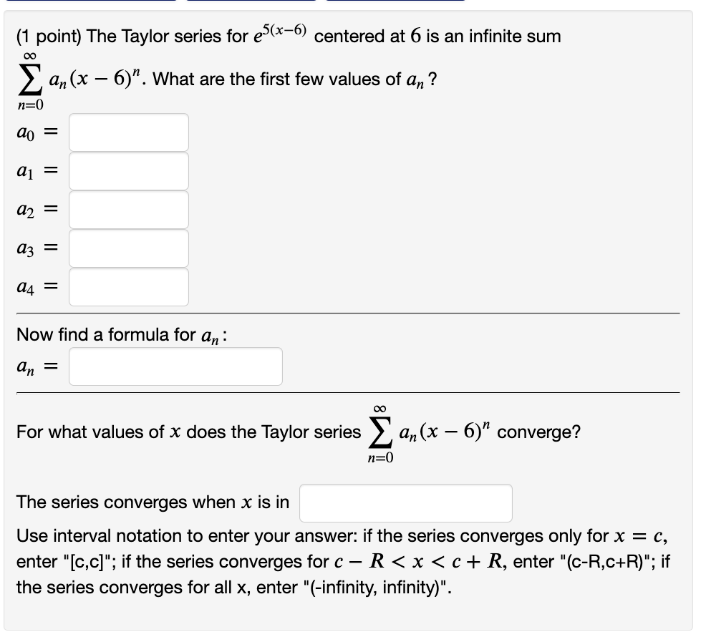Focus the field following a2 equals
The image size is (706, 637).
point(127,209)
